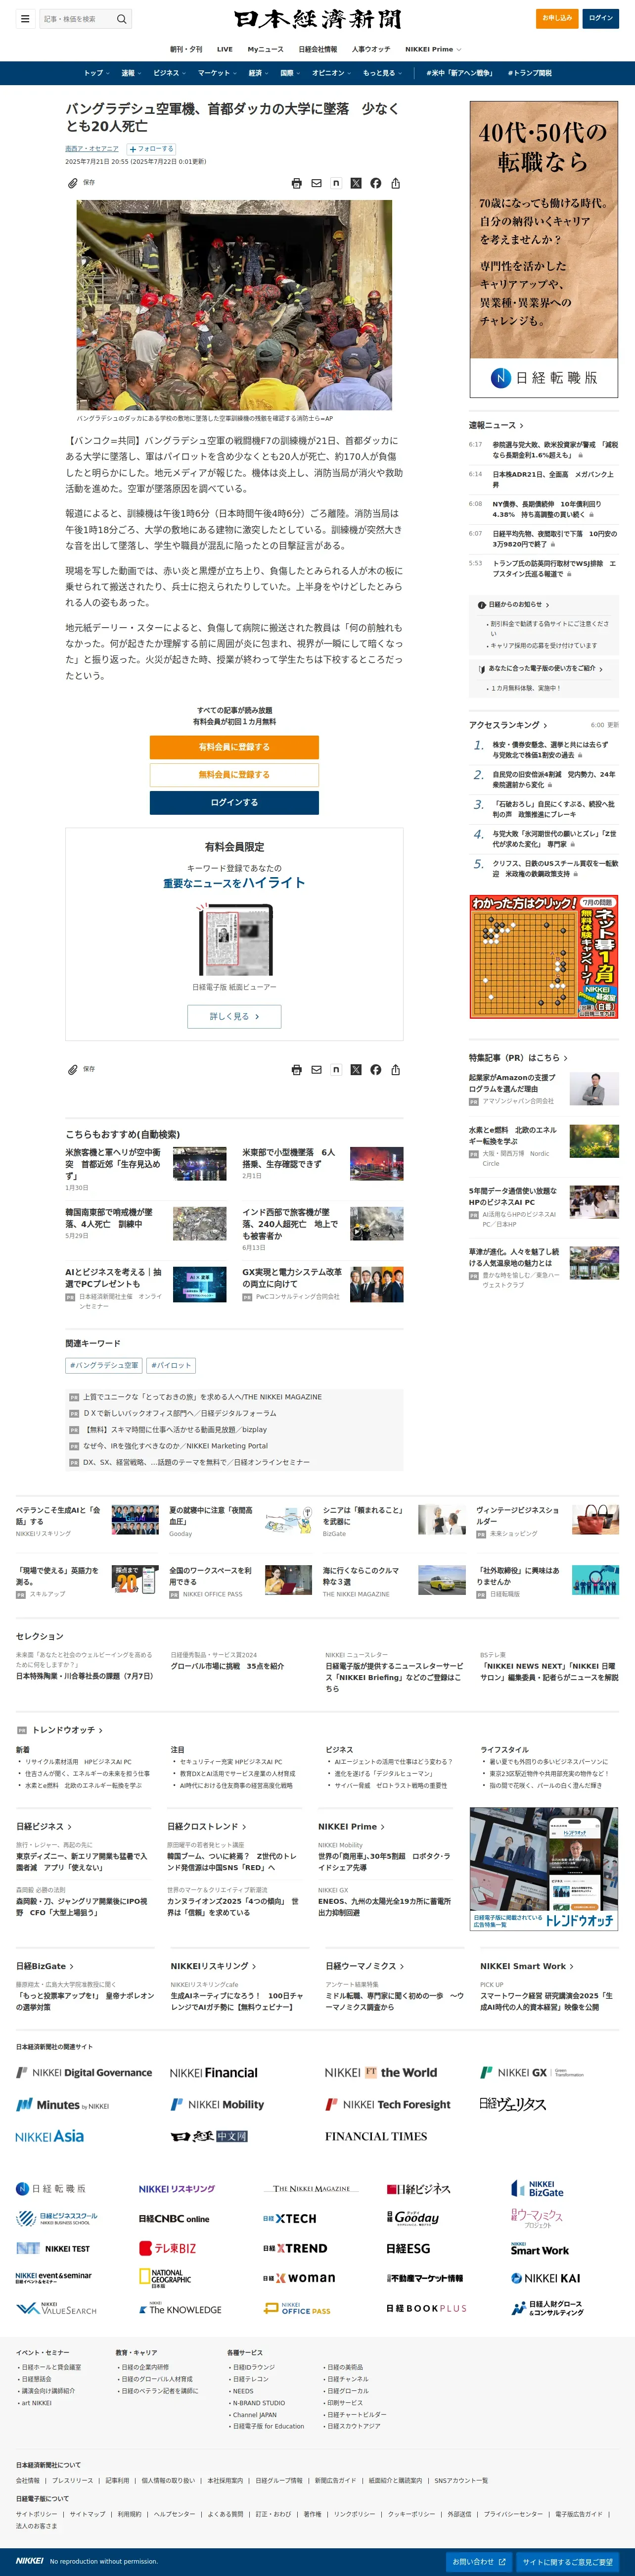Open the ネット碁 Go board campaign banner
This screenshot has width=635, height=2576.
pyautogui.click(x=544, y=957)
